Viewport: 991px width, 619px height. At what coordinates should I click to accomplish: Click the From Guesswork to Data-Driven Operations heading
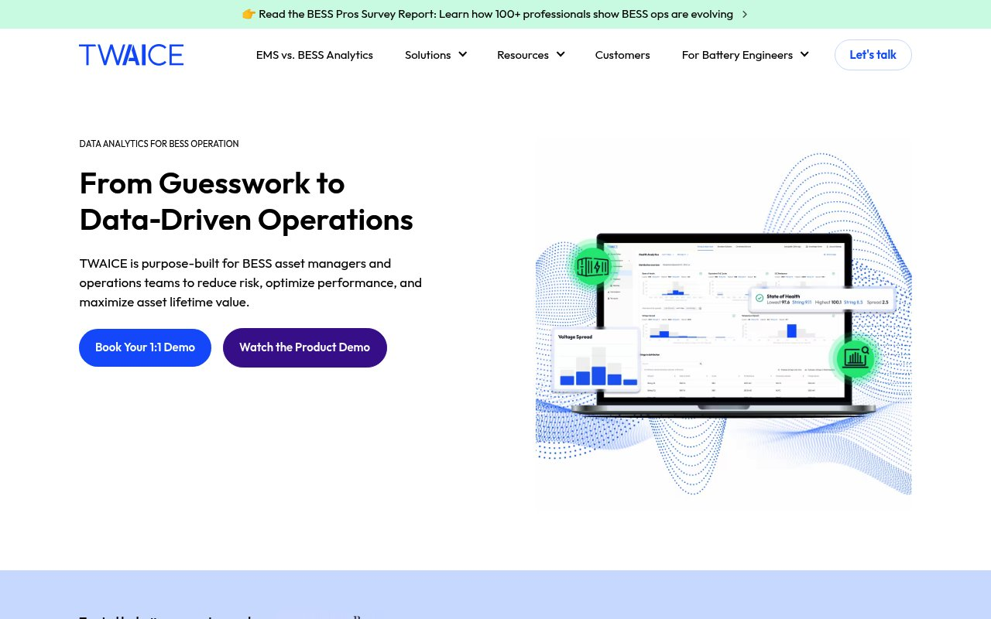pyautogui.click(x=246, y=201)
